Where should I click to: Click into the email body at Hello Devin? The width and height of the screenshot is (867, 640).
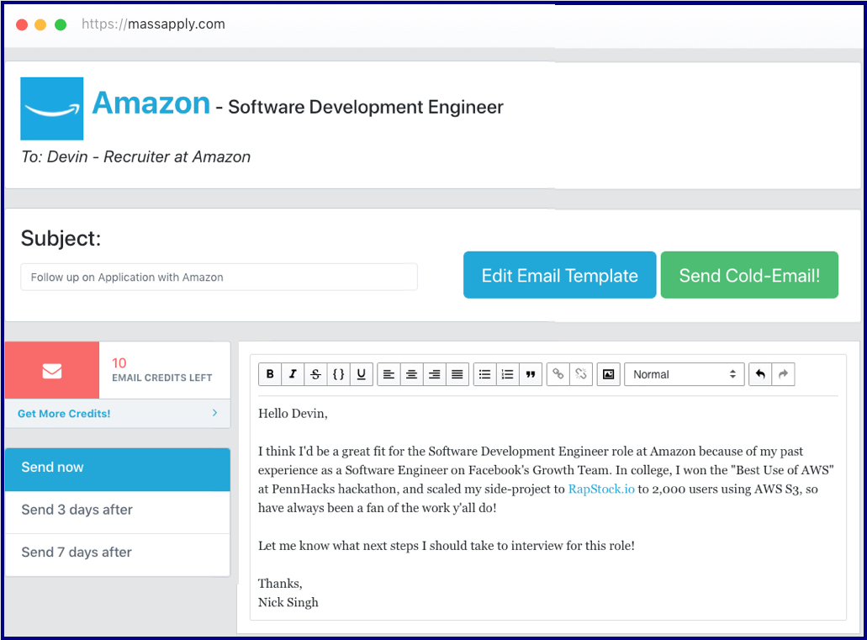point(293,414)
